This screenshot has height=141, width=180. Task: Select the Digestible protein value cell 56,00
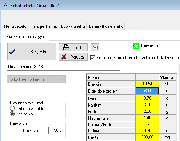click(147, 91)
